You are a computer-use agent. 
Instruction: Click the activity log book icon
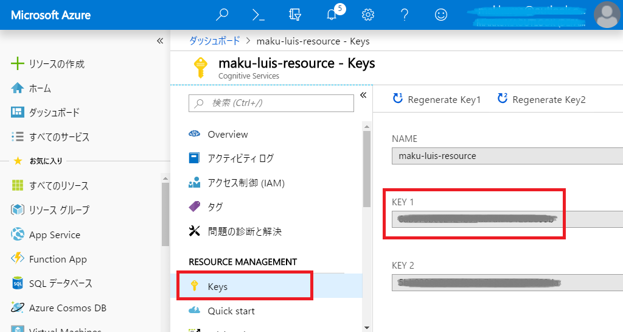[x=194, y=158]
